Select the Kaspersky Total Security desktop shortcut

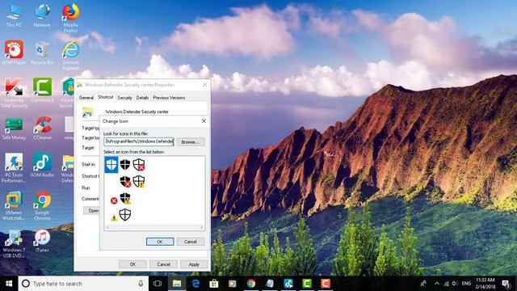(x=14, y=93)
